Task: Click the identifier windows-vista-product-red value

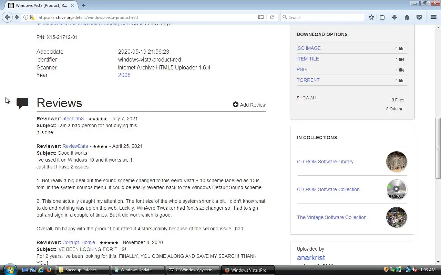Action: coord(150,59)
